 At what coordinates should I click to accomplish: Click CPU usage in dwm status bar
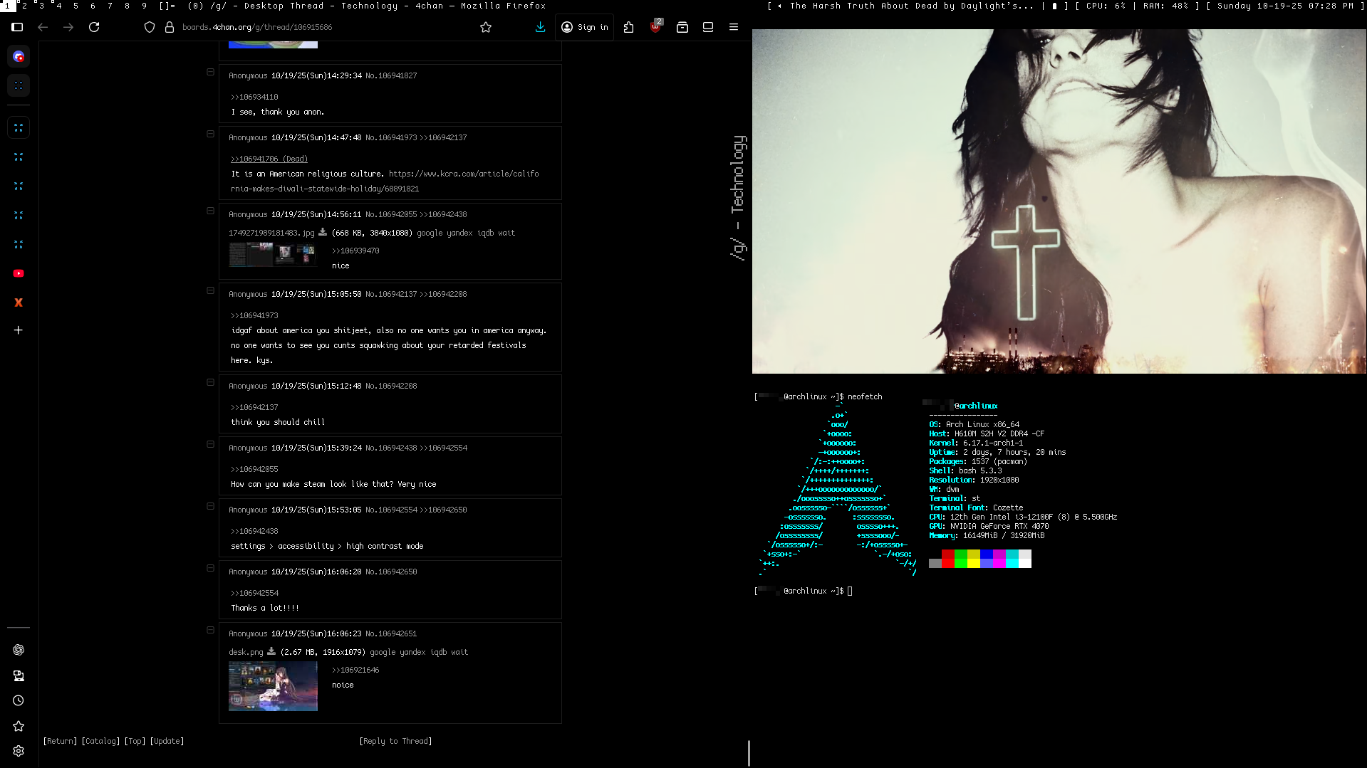point(1106,6)
